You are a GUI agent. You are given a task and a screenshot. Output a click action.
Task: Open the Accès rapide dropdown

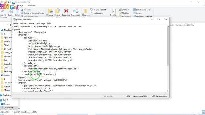point(98,13)
